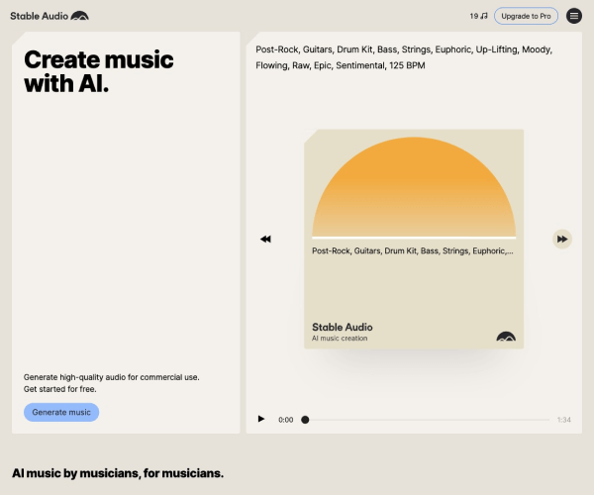The height and width of the screenshot is (495, 594).
Task: Click the playback progress slider handle
Action: point(305,420)
